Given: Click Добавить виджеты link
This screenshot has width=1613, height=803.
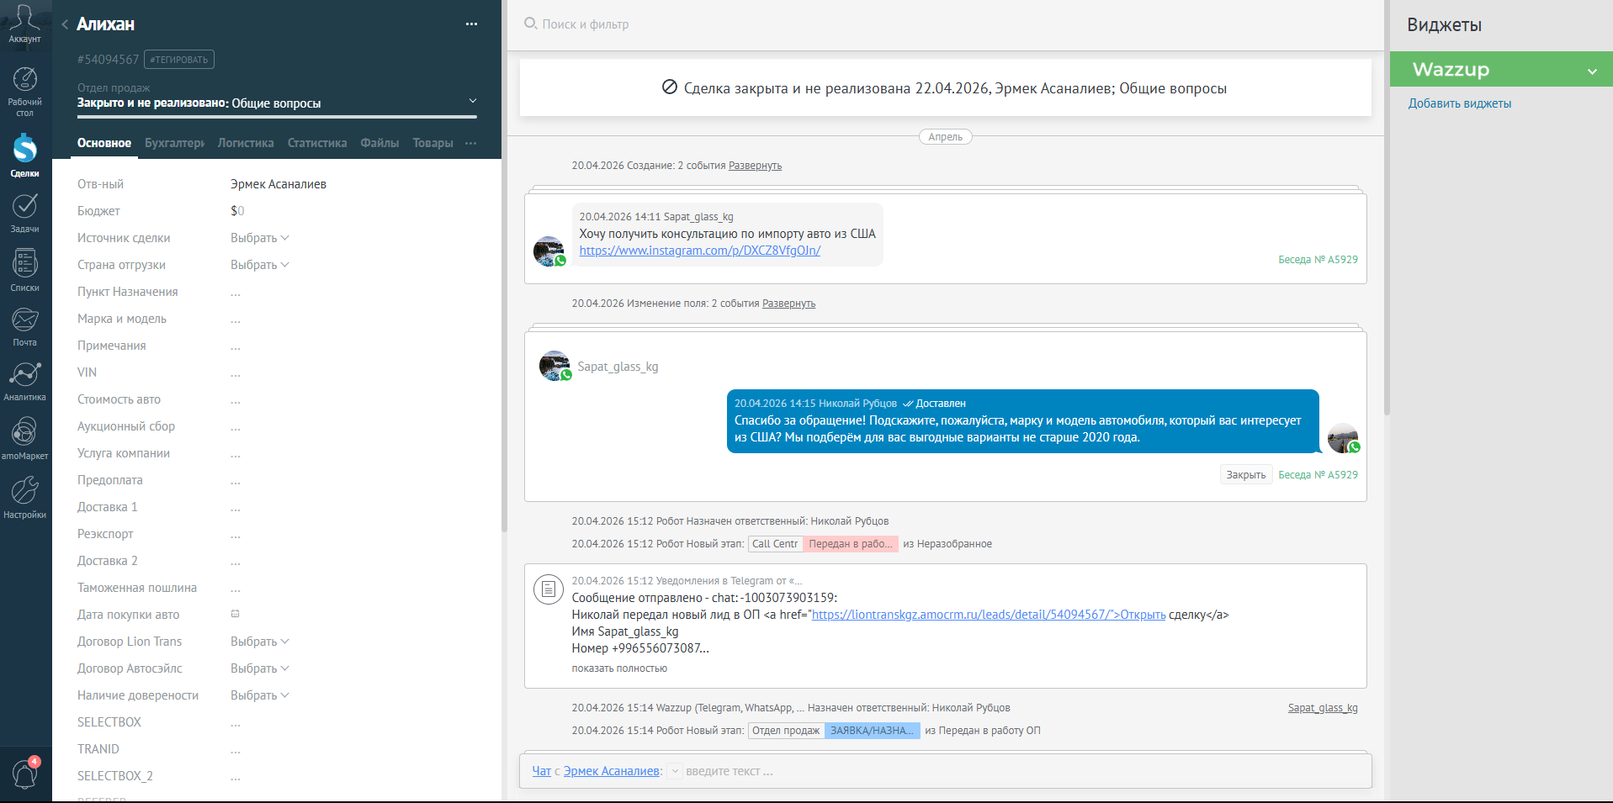Looking at the screenshot, I should tap(1460, 103).
